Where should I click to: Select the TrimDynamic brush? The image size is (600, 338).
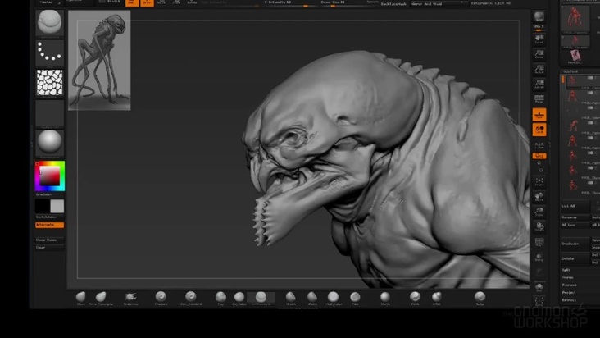(333, 298)
